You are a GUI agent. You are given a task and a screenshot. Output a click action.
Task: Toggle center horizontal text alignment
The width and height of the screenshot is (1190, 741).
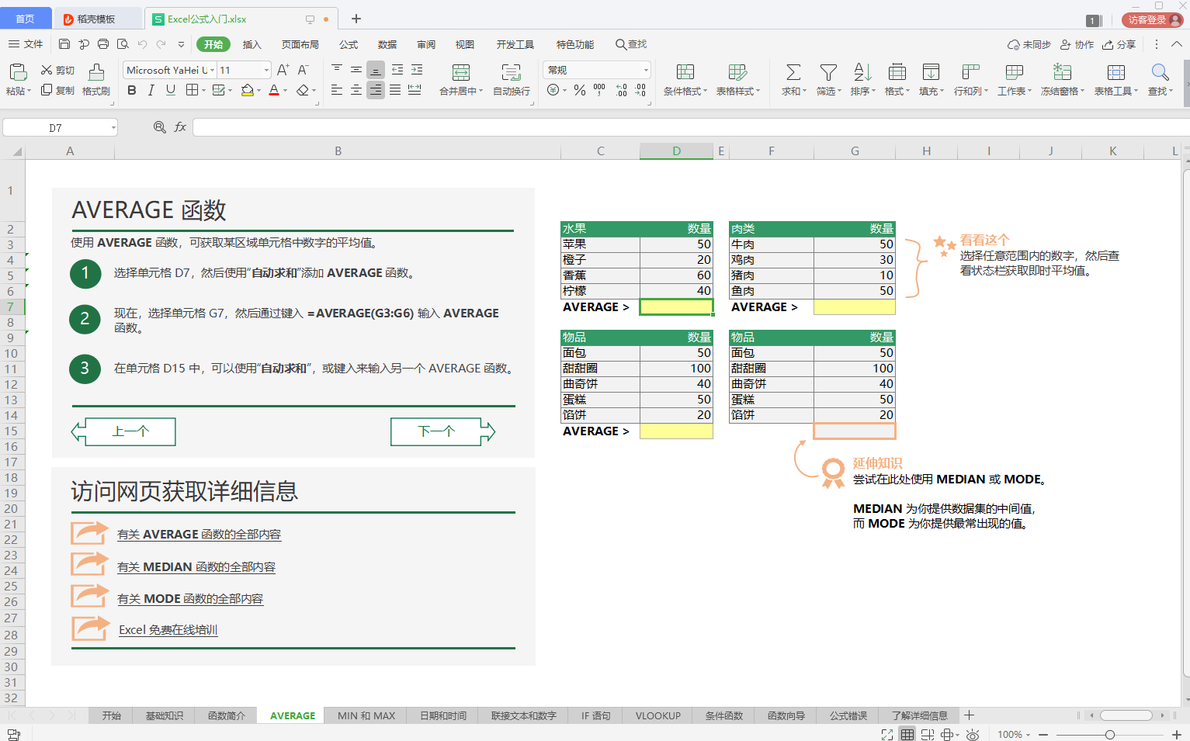click(356, 90)
